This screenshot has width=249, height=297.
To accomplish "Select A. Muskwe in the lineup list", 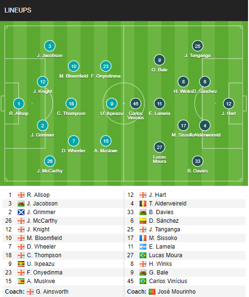I will pyautogui.click(x=41, y=281).
